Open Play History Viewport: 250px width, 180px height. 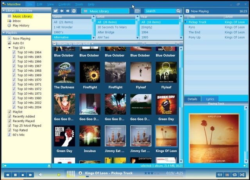[x=21, y=25]
